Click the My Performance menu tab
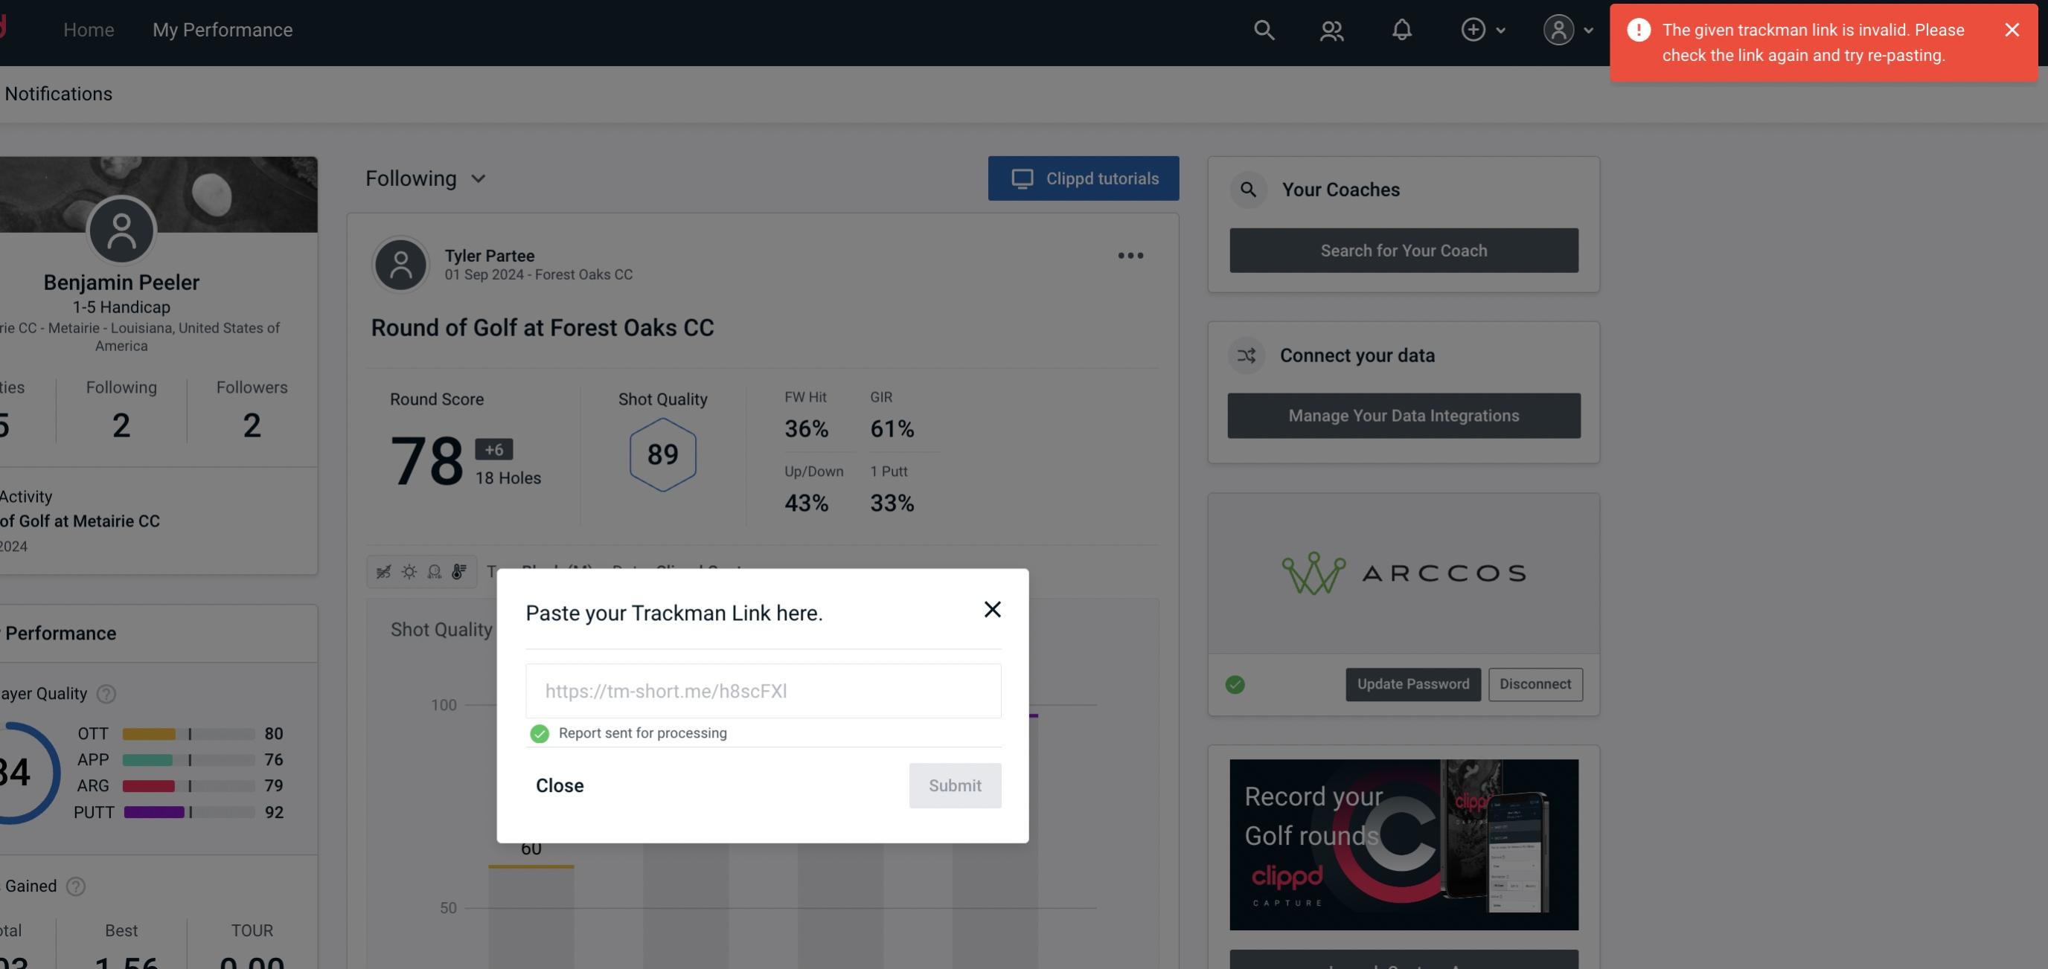The height and width of the screenshot is (969, 2048). [x=222, y=29]
